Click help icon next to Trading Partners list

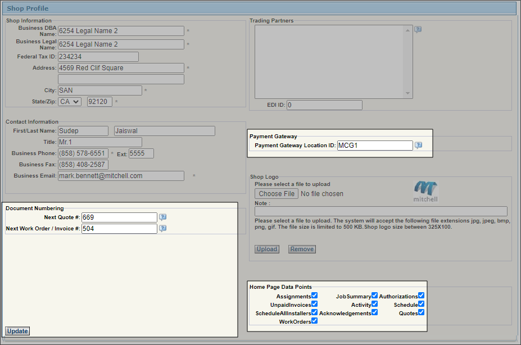pyautogui.click(x=418, y=30)
